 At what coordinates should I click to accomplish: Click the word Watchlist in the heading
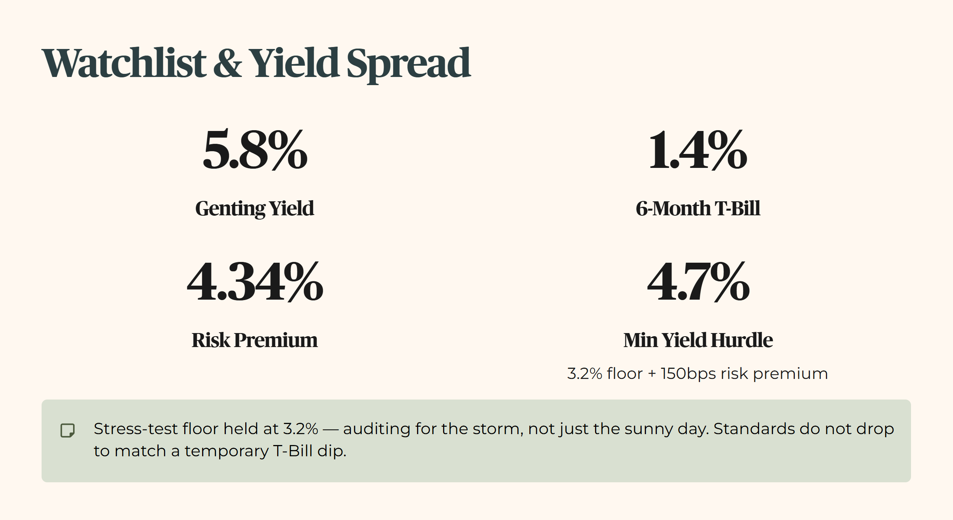(x=124, y=63)
